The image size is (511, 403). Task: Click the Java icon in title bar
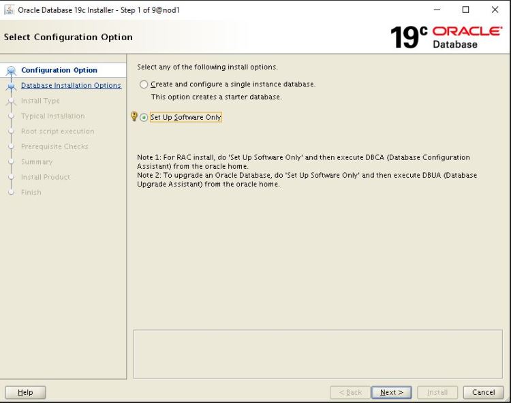click(9, 10)
